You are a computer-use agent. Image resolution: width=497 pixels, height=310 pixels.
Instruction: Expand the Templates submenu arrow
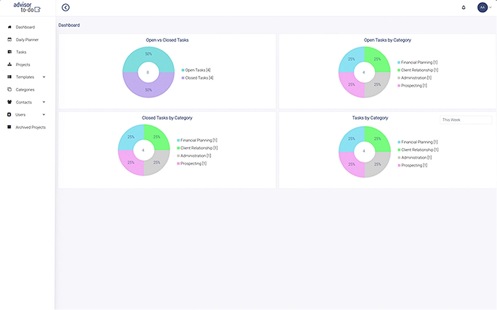point(44,77)
